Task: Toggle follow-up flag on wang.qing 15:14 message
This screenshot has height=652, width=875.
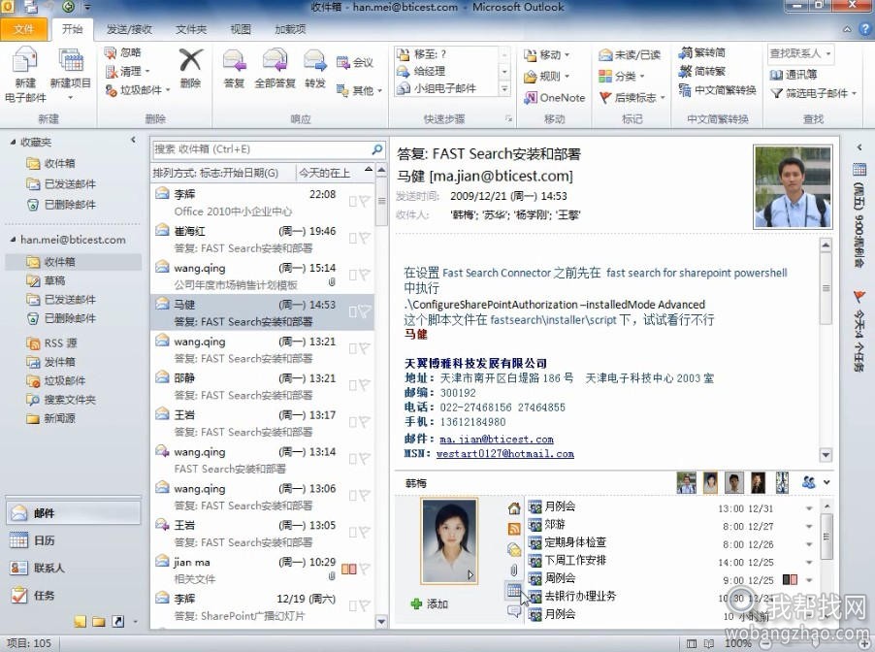Action: tap(365, 275)
